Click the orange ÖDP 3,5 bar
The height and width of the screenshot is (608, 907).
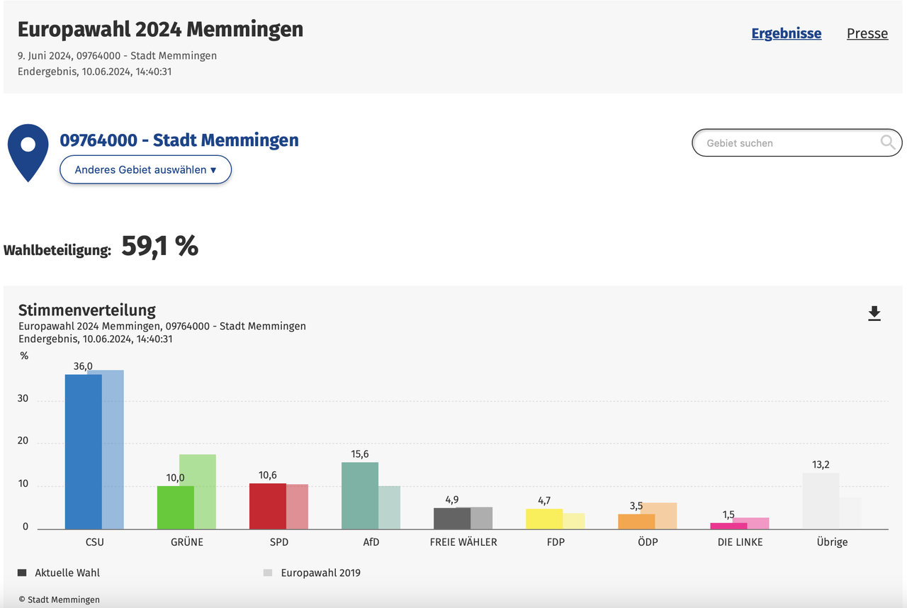(636, 522)
